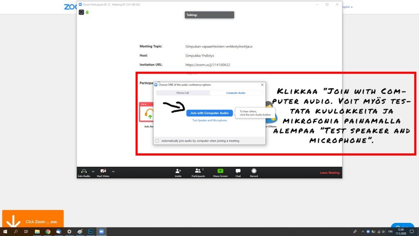This screenshot has height=236, width=419.
Task: Click Test Speaker and Microphone link
Action: 209,120
